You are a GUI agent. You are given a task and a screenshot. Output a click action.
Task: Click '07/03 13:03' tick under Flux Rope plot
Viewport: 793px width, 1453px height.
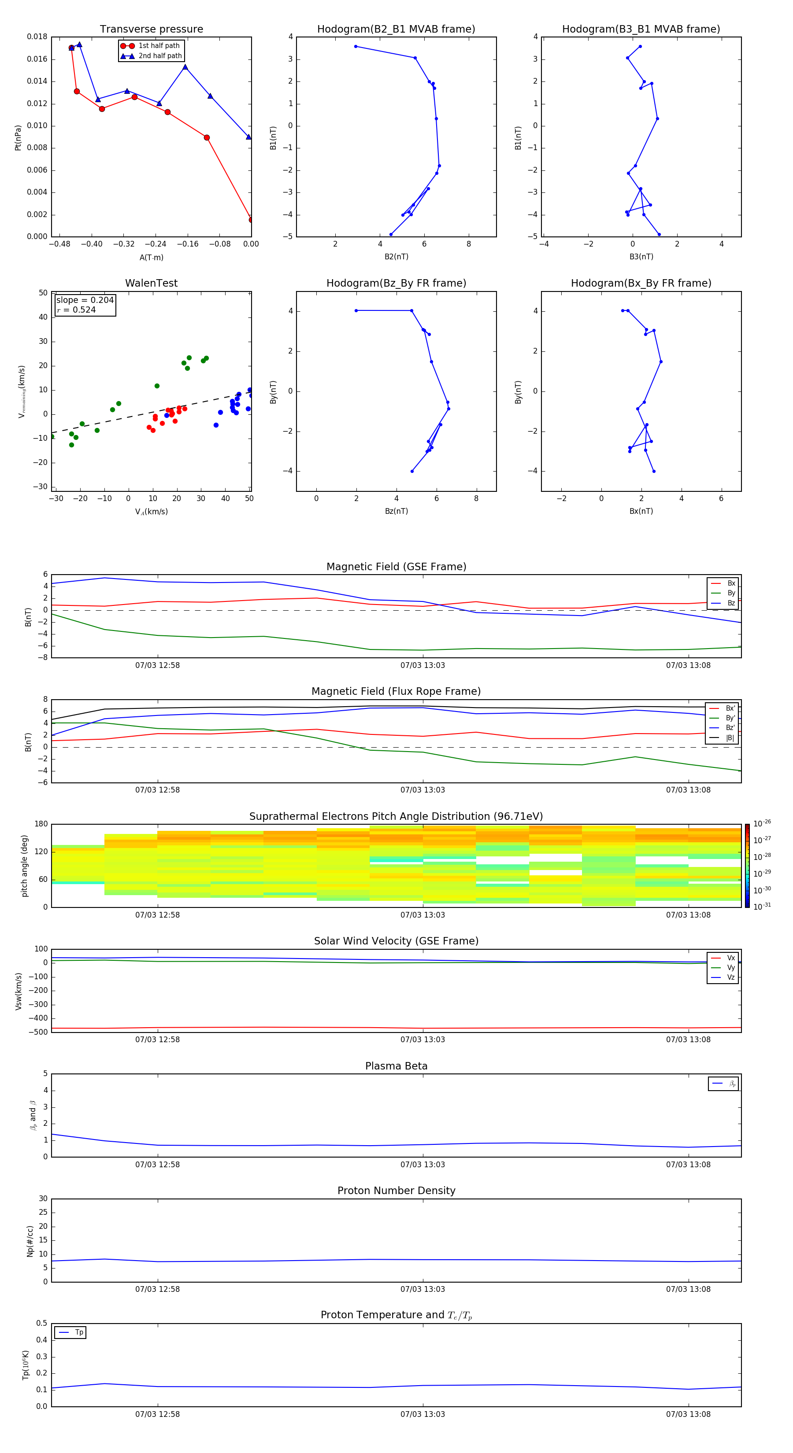(423, 790)
